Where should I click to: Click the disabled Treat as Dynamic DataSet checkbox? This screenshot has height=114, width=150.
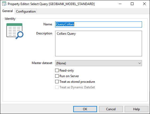(57, 87)
